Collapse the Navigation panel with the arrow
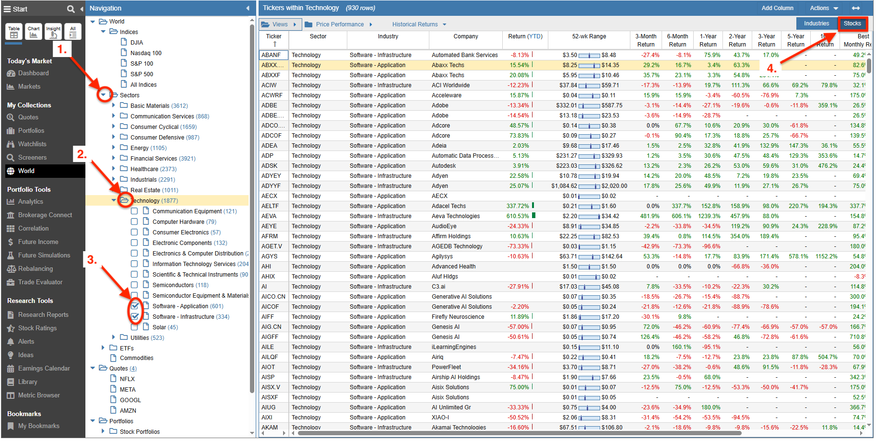 click(x=248, y=8)
